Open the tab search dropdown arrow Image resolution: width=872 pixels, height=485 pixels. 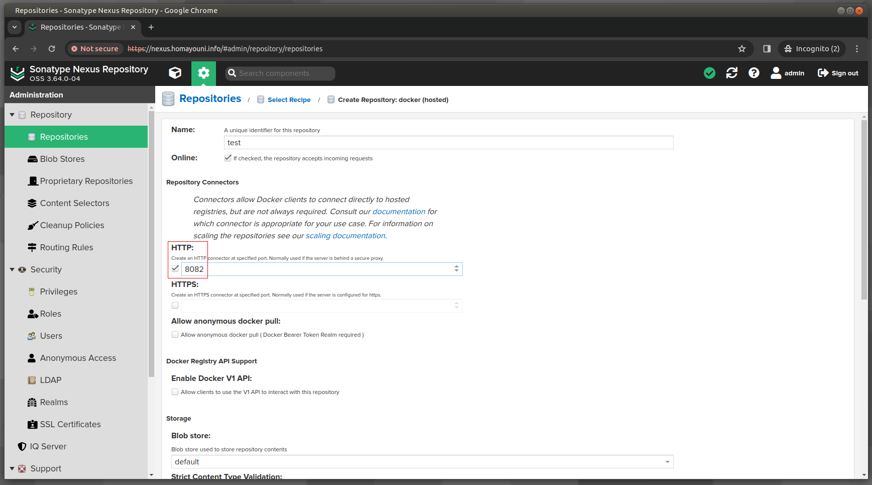pos(15,27)
